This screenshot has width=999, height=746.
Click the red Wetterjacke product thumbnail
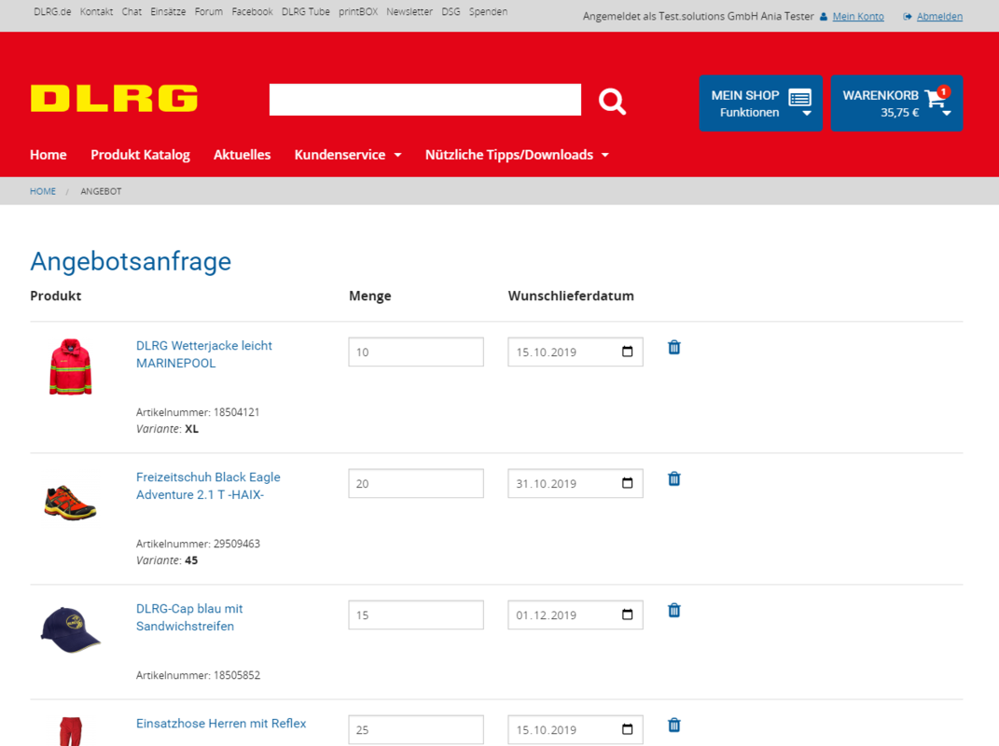point(71,367)
